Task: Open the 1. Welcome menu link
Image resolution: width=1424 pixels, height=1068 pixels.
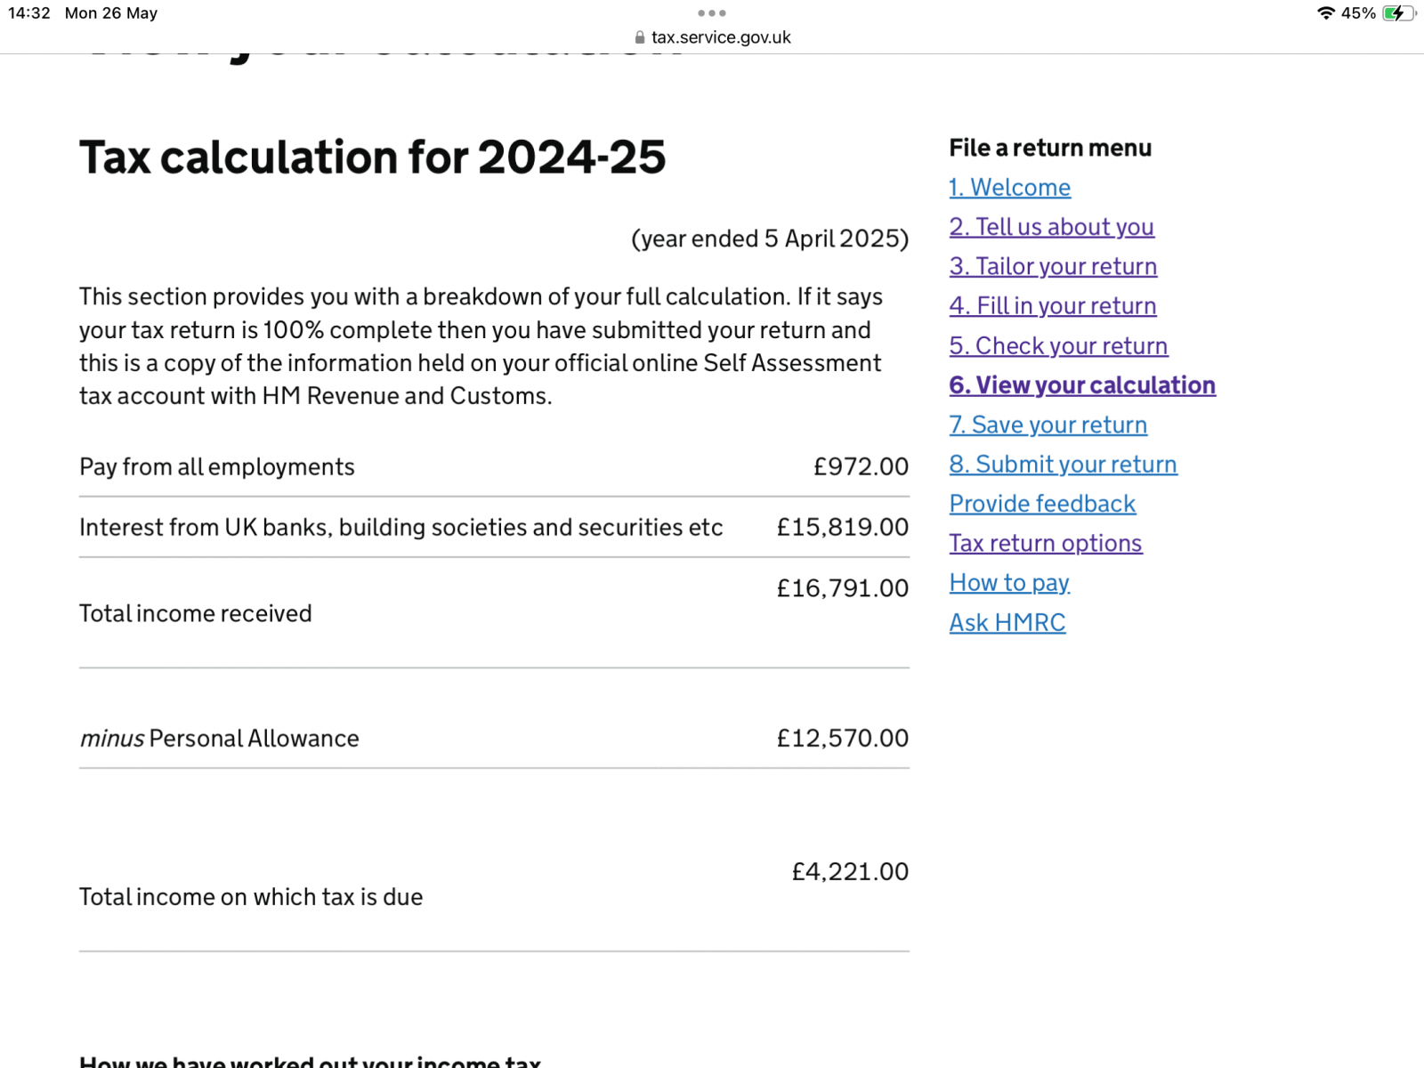Action: click(x=1009, y=188)
